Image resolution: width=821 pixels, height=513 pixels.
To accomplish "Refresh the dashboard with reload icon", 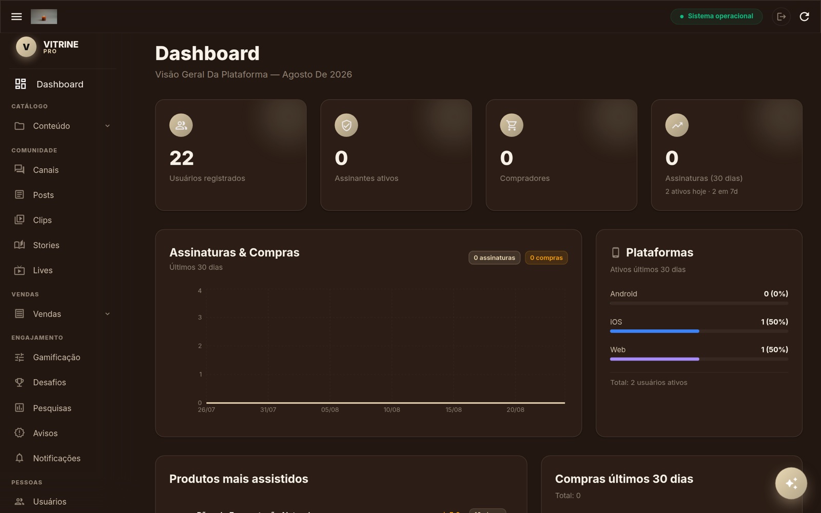I will point(804,16).
